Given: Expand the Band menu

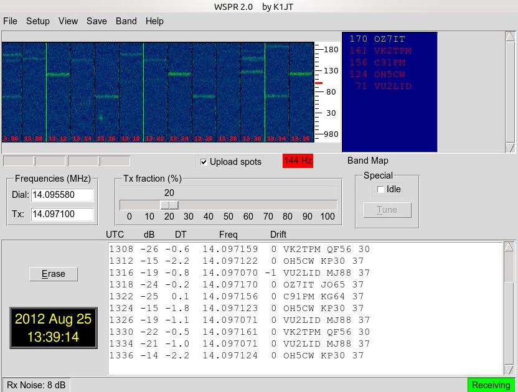Looking at the screenshot, I should click(x=126, y=21).
